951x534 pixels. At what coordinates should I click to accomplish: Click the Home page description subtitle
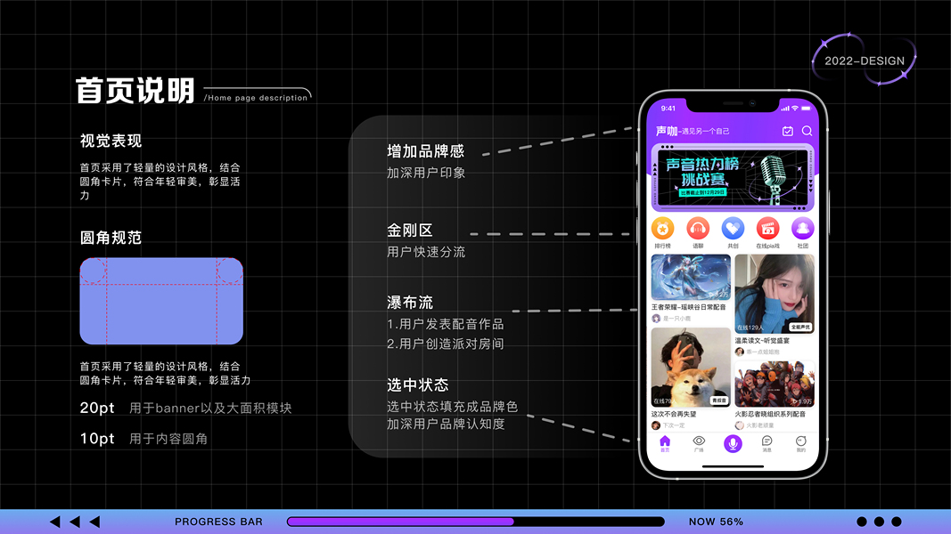[256, 98]
